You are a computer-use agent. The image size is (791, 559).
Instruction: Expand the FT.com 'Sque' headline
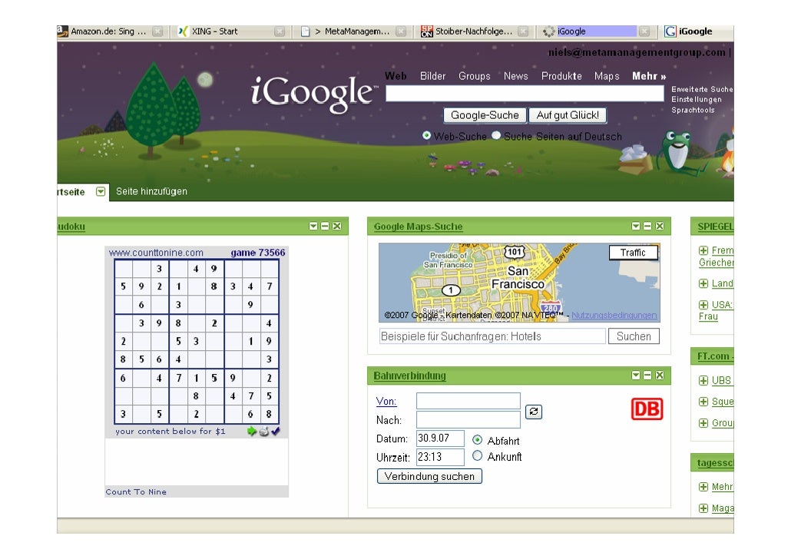703,402
